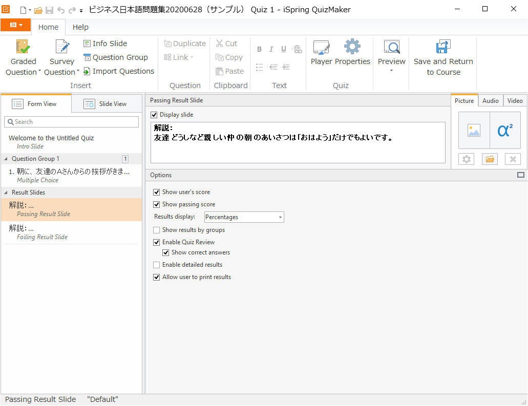Click the Search input field
528x406 pixels.
(x=72, y=122)
